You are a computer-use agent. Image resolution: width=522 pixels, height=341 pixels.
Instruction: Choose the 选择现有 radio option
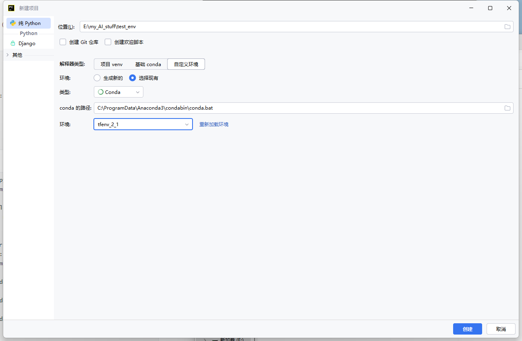tap(133, 78)
